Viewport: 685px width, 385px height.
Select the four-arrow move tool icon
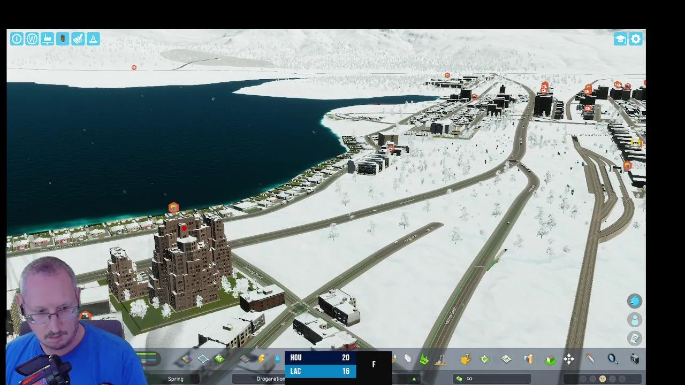click(x=569, y=359)
